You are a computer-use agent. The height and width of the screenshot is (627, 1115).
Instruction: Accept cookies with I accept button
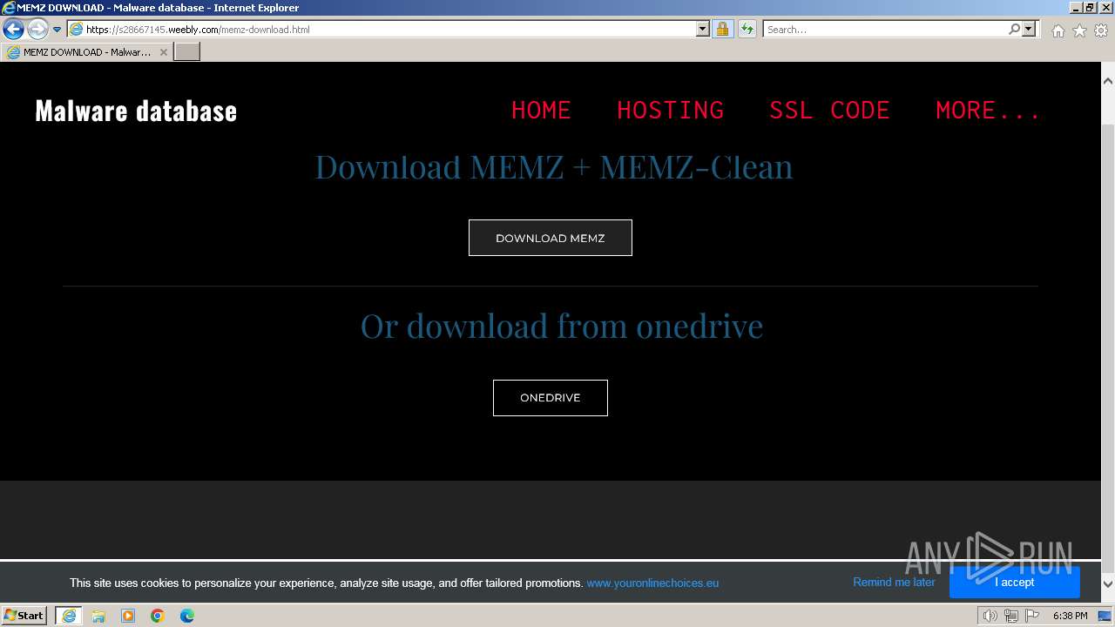[1015, 583]
